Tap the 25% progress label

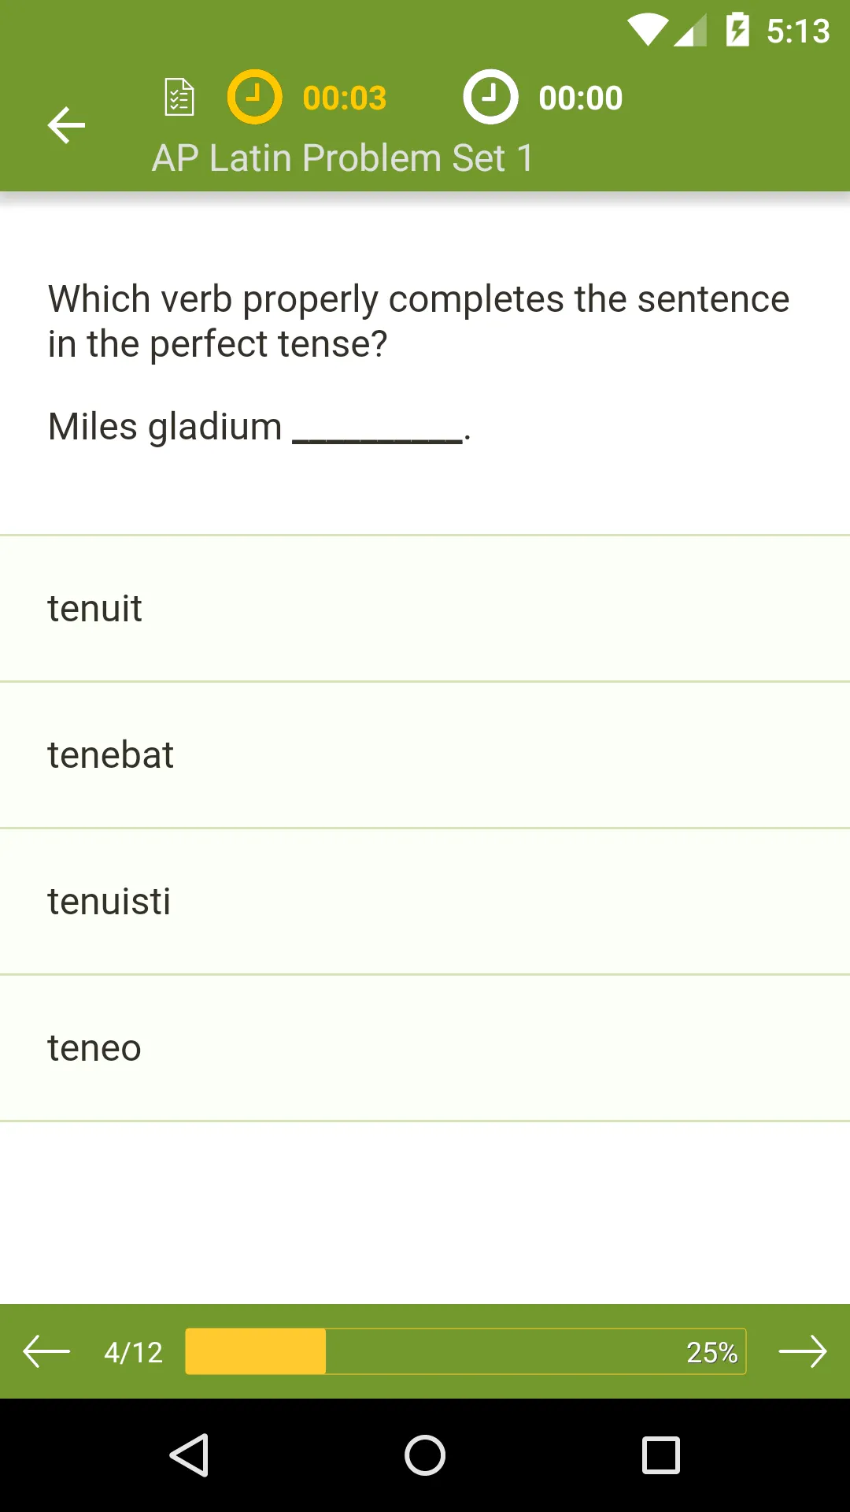point(711,1352)
